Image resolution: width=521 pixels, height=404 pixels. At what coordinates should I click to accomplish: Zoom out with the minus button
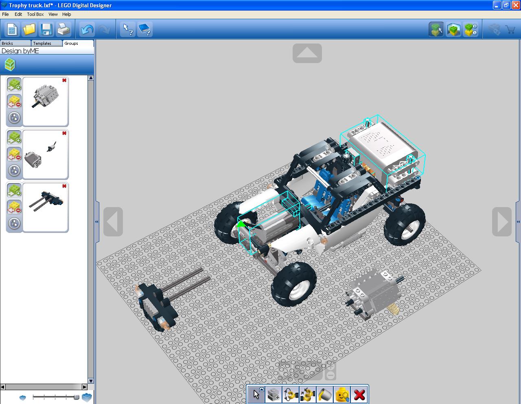coord(331,375)
